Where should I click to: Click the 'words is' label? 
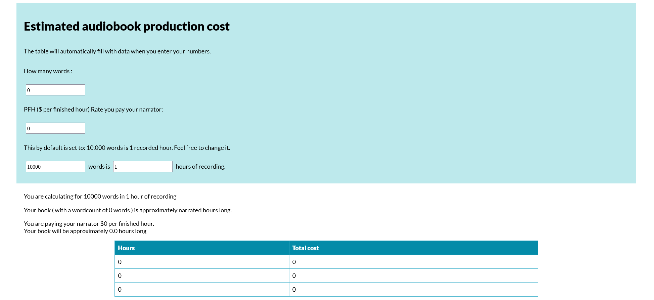(x=99, y=167)
